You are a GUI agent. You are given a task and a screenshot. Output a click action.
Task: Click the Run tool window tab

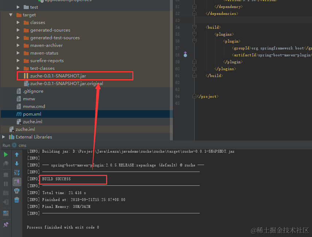click(x=6, y=145)
